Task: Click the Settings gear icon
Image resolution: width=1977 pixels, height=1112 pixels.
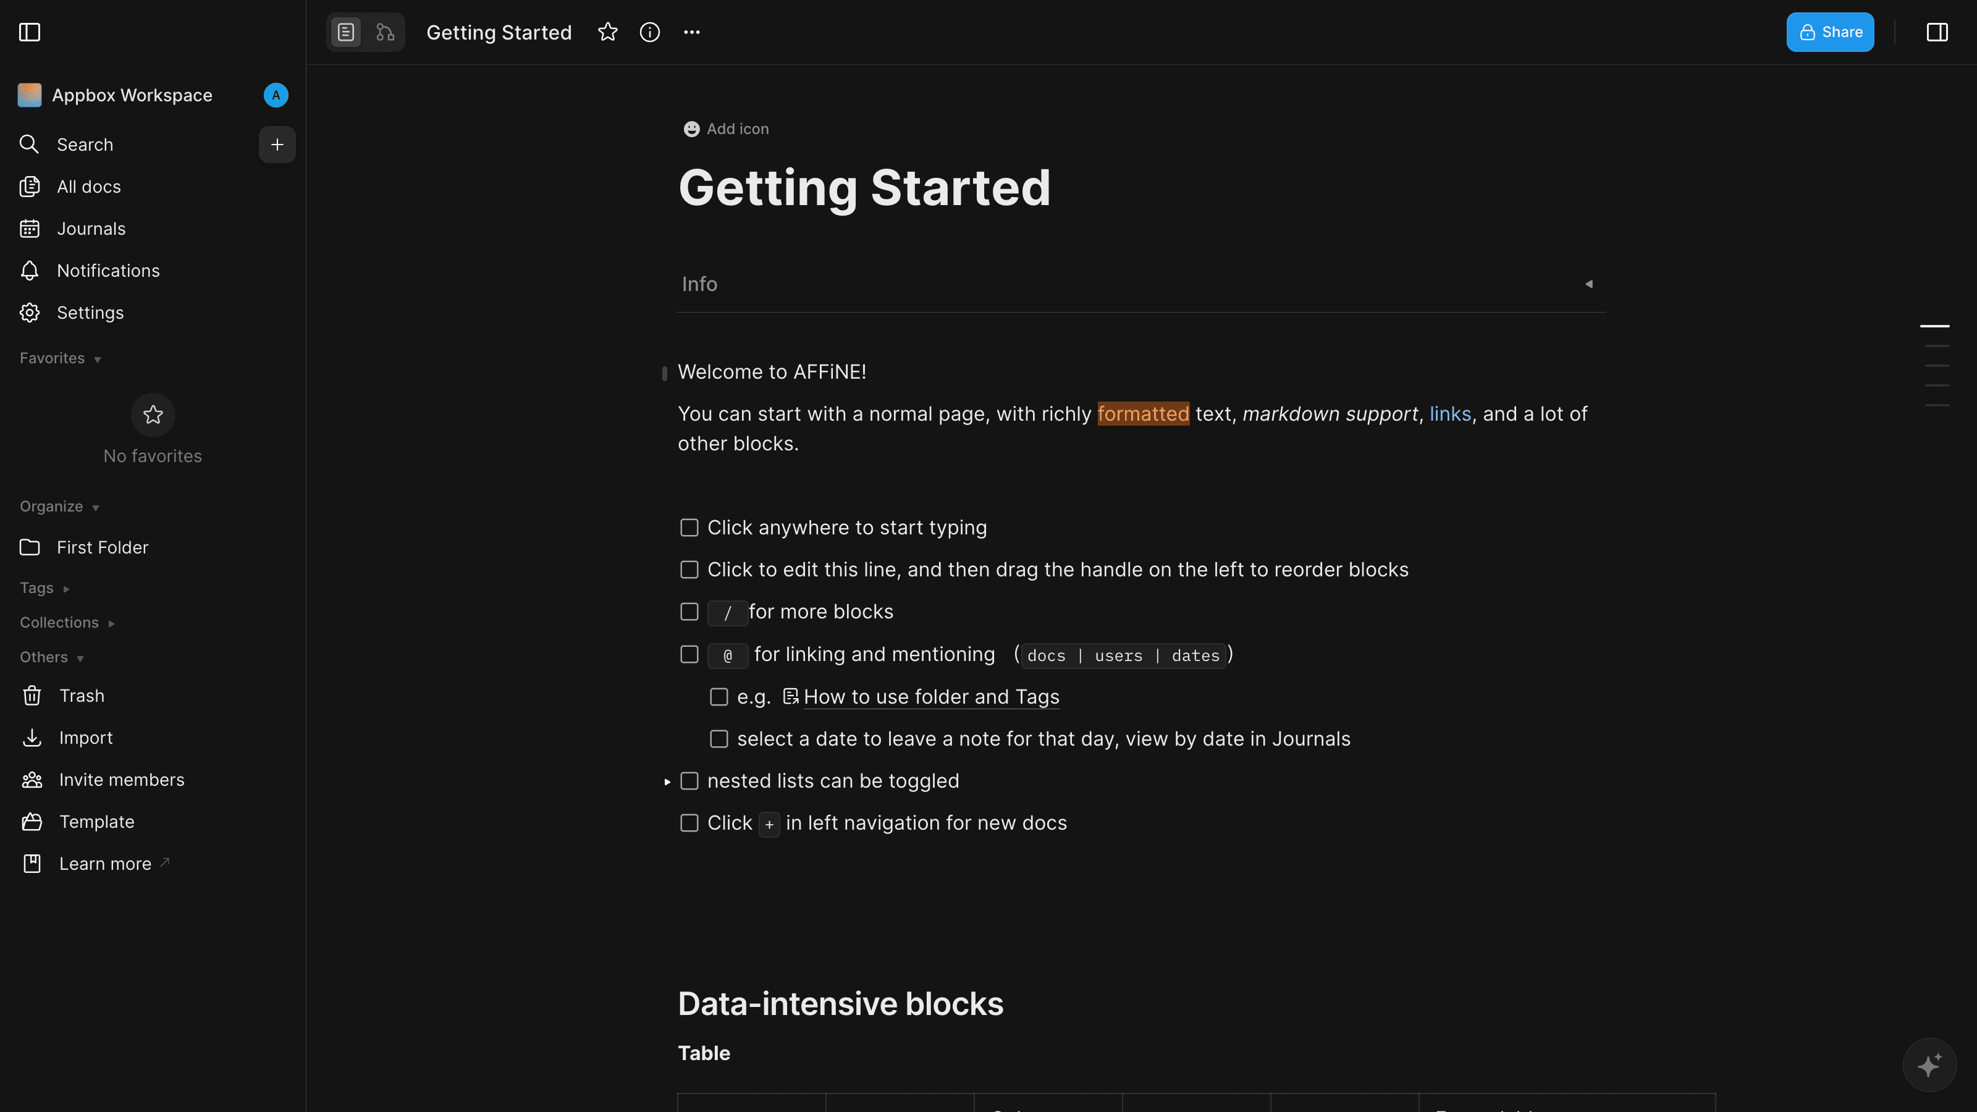Action: coord(29,313)
